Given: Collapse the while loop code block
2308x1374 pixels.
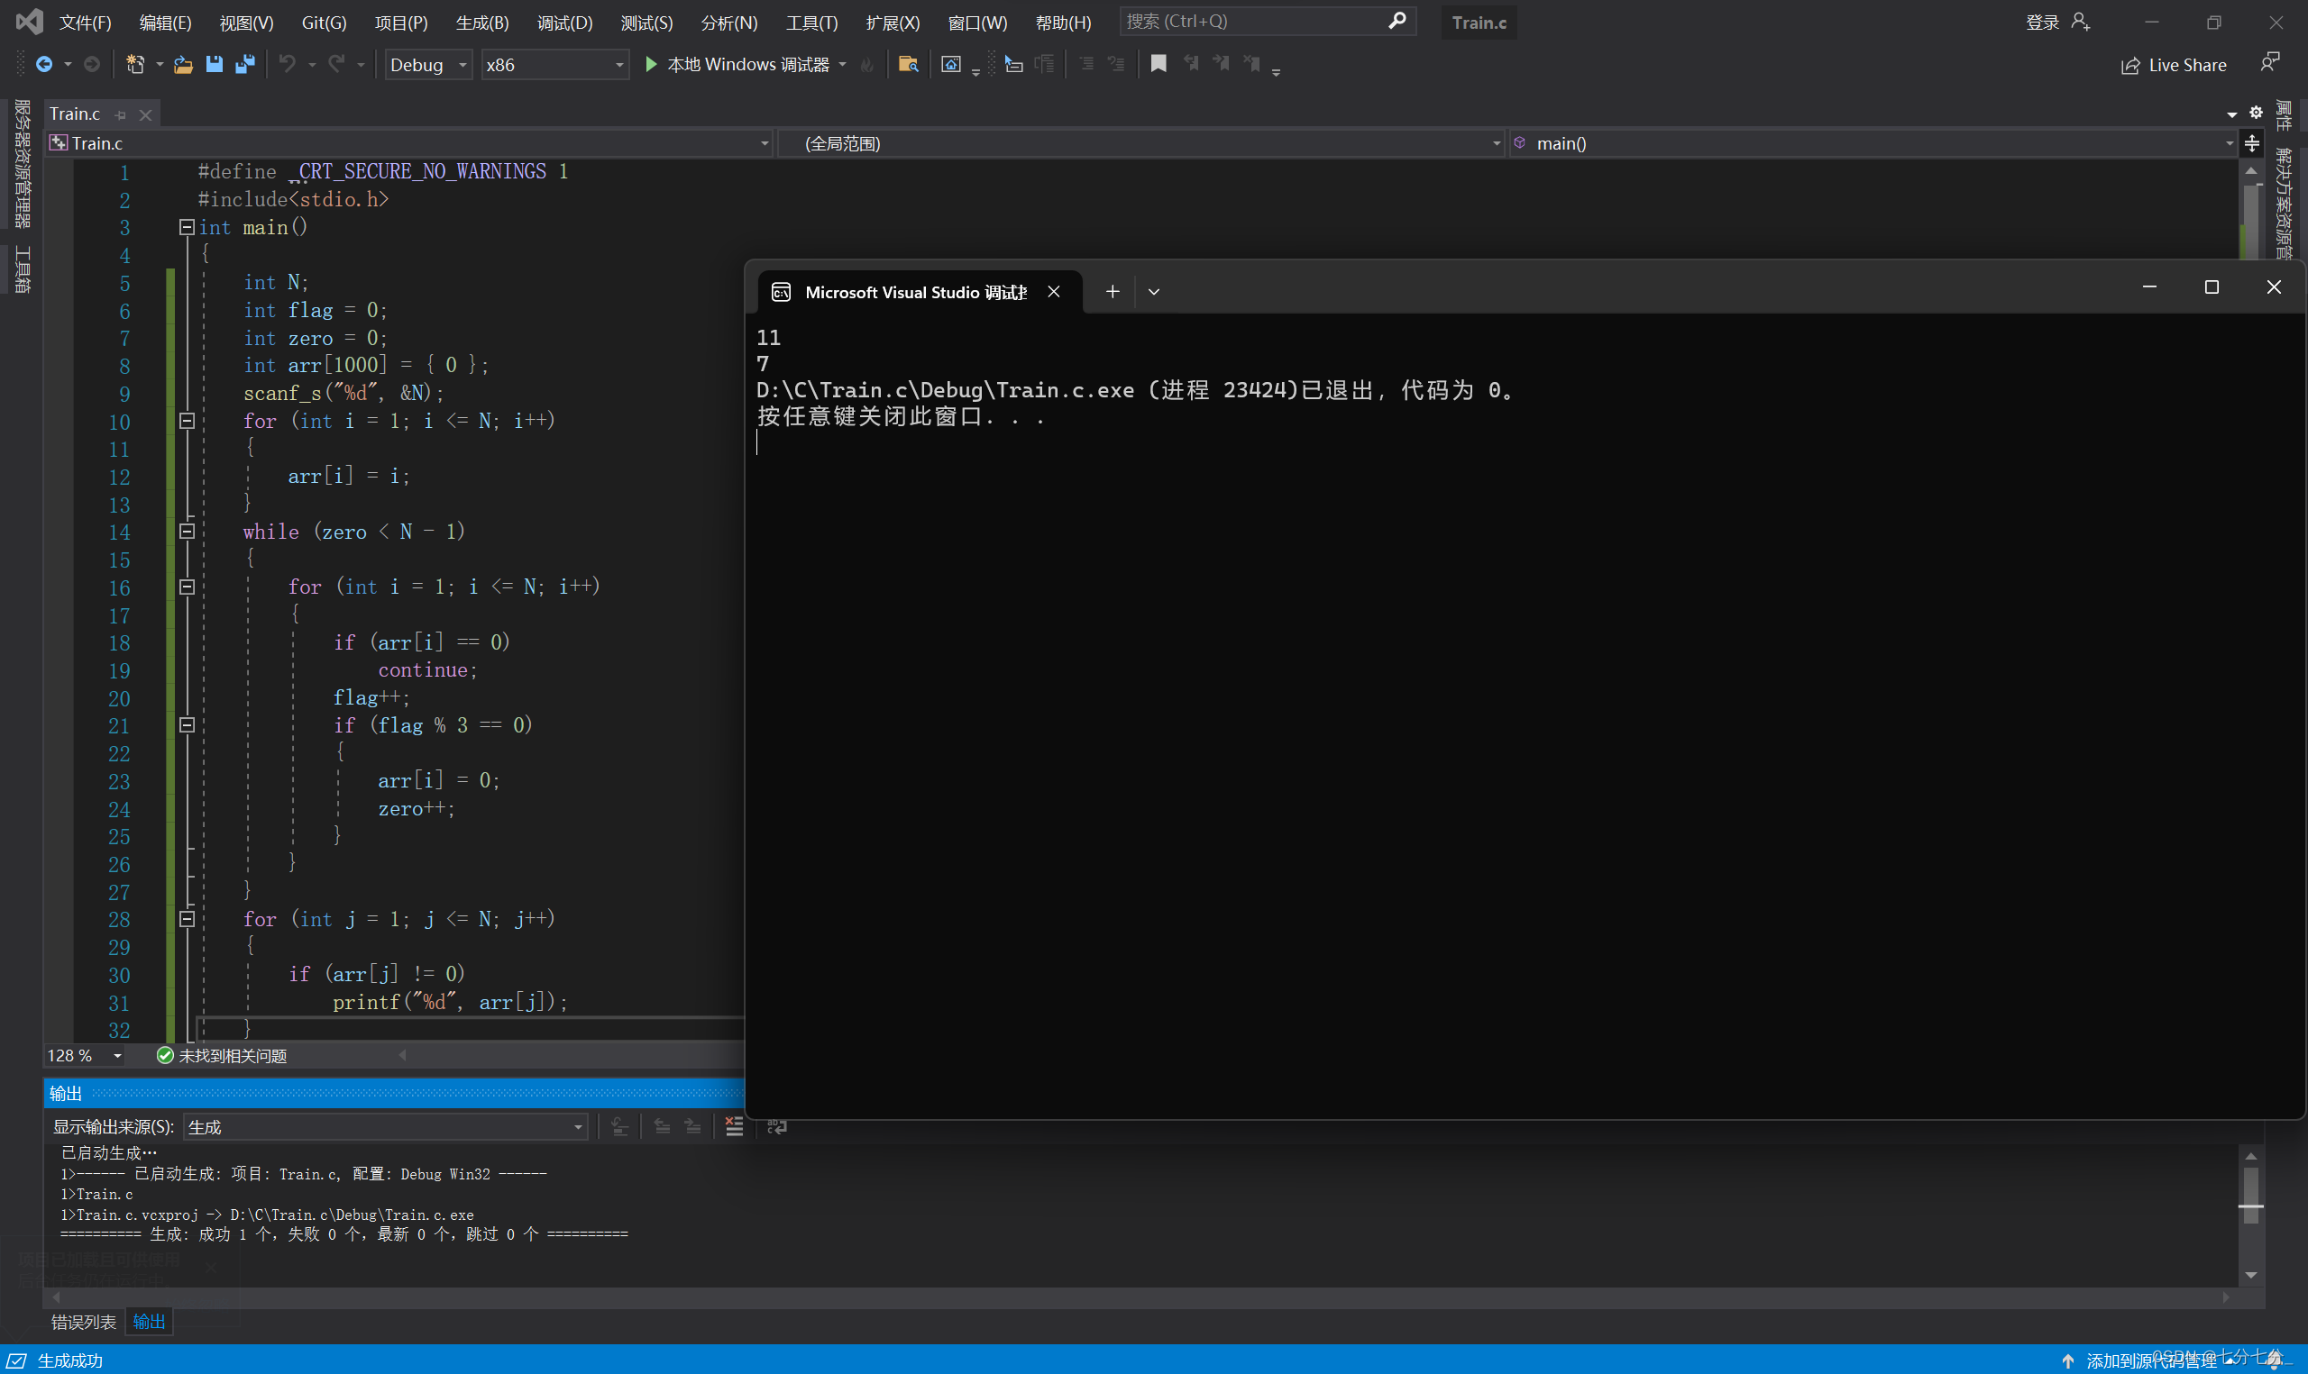Looking at the screenshot, I should pyautogui.click(x=186, y=532).
